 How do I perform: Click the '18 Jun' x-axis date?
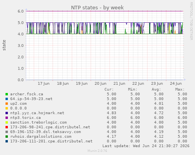click(63, 84)
